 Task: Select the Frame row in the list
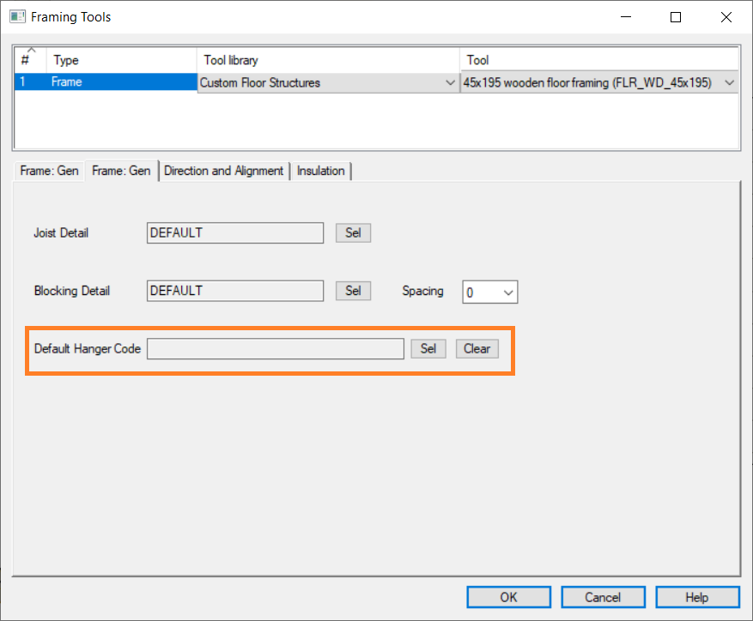point(120,83)
